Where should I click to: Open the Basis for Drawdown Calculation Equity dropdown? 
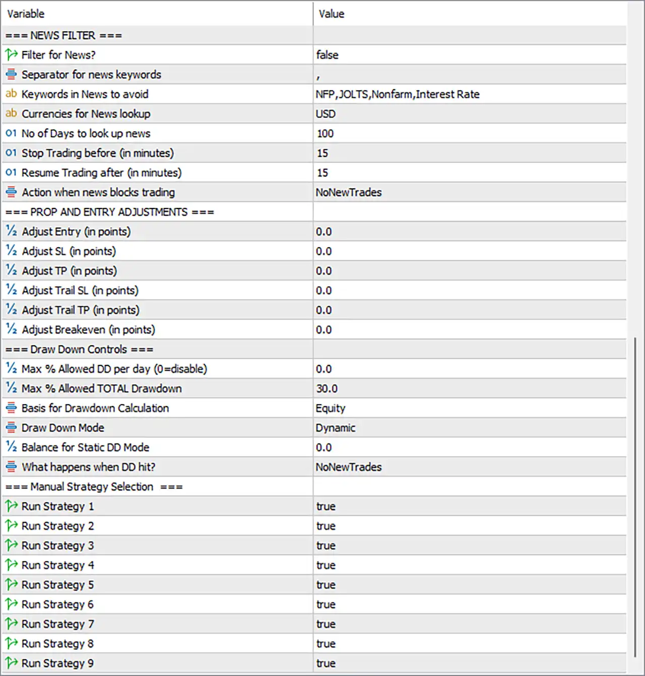470,408
